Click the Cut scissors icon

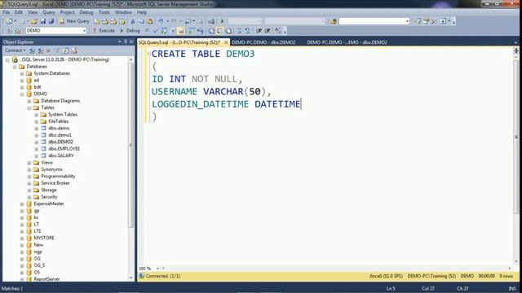tap(133, 21)
